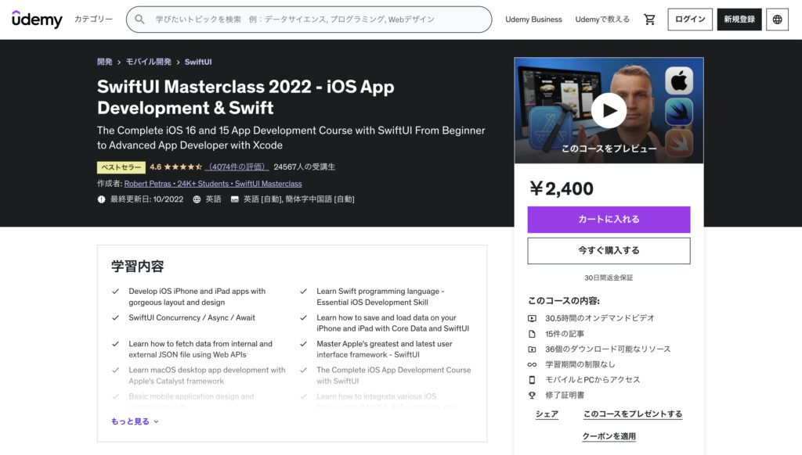The height and width of the screenshot is (455, 802).
Task: Click このコースをプレゼントする gift link
Action: point(633,414)
